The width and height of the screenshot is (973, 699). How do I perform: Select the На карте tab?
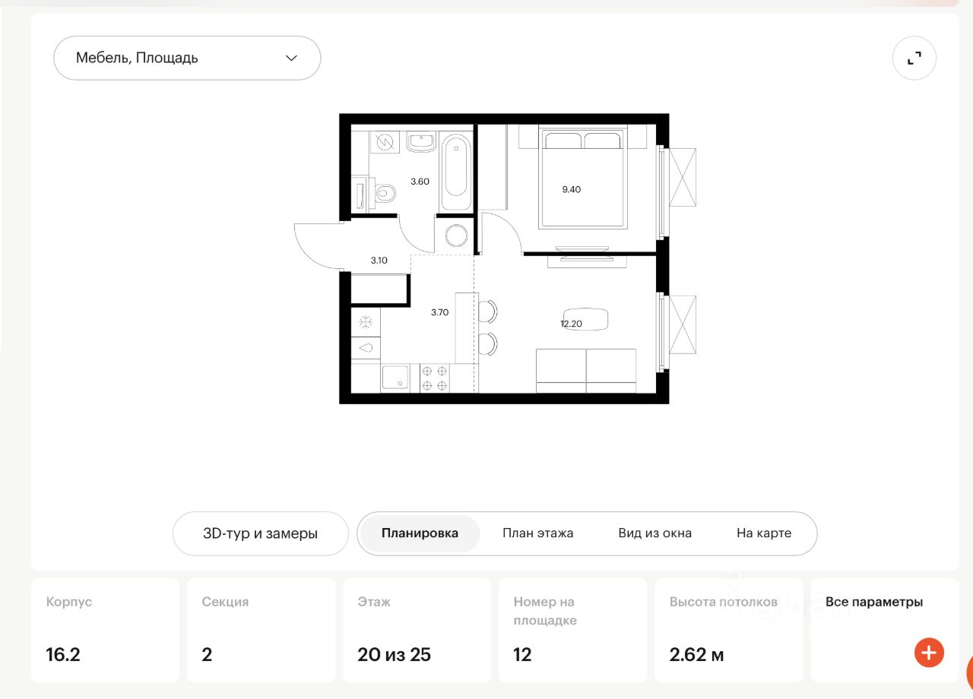click(x=763, y=533)
